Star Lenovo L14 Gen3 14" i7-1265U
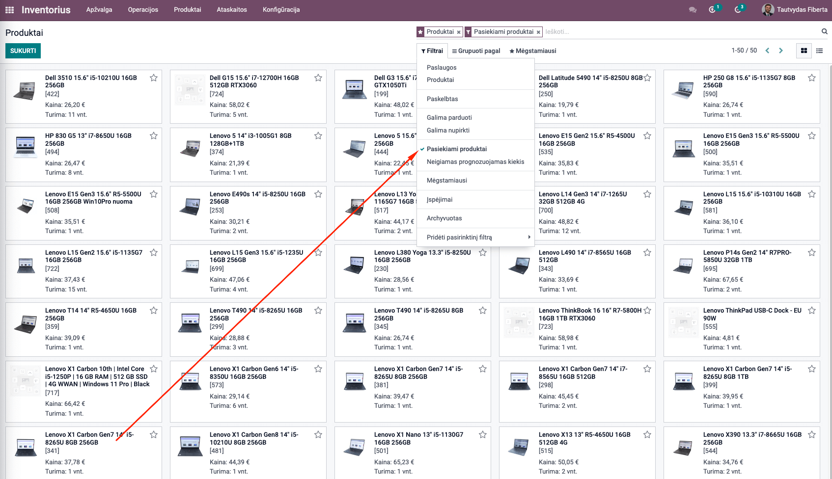Image resolution: width=832 pixels, height=479 pixels. 647,194
